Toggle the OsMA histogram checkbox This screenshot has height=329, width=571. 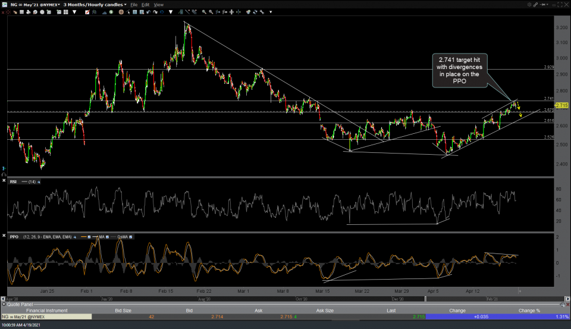point(131,237)
